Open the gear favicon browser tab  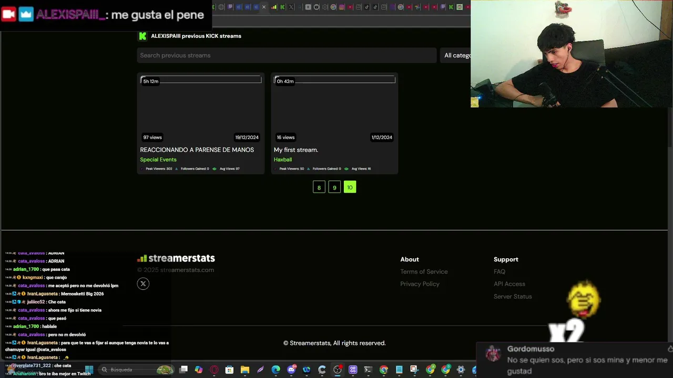(325, 7)
